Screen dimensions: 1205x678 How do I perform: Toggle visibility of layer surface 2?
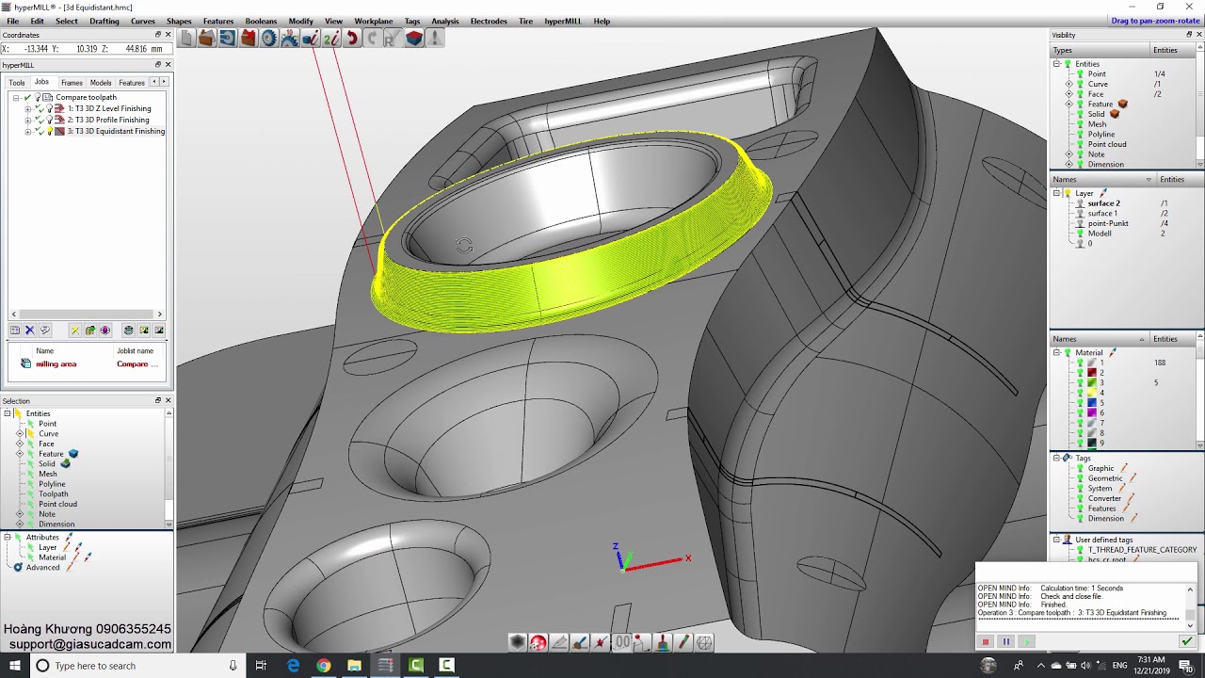tap(1080, 203)
